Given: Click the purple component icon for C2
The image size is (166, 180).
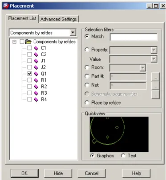Looking at the screenshot, I should tap(36, 54).
